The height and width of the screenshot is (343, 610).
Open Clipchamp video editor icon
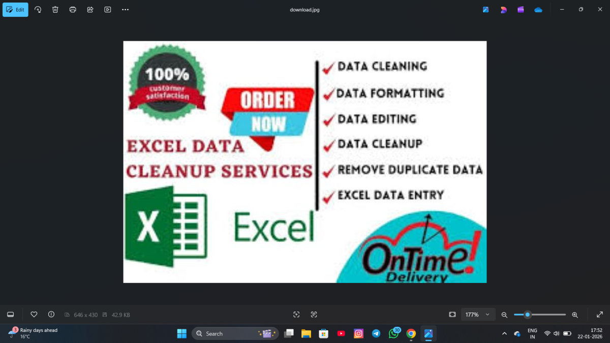521,10
